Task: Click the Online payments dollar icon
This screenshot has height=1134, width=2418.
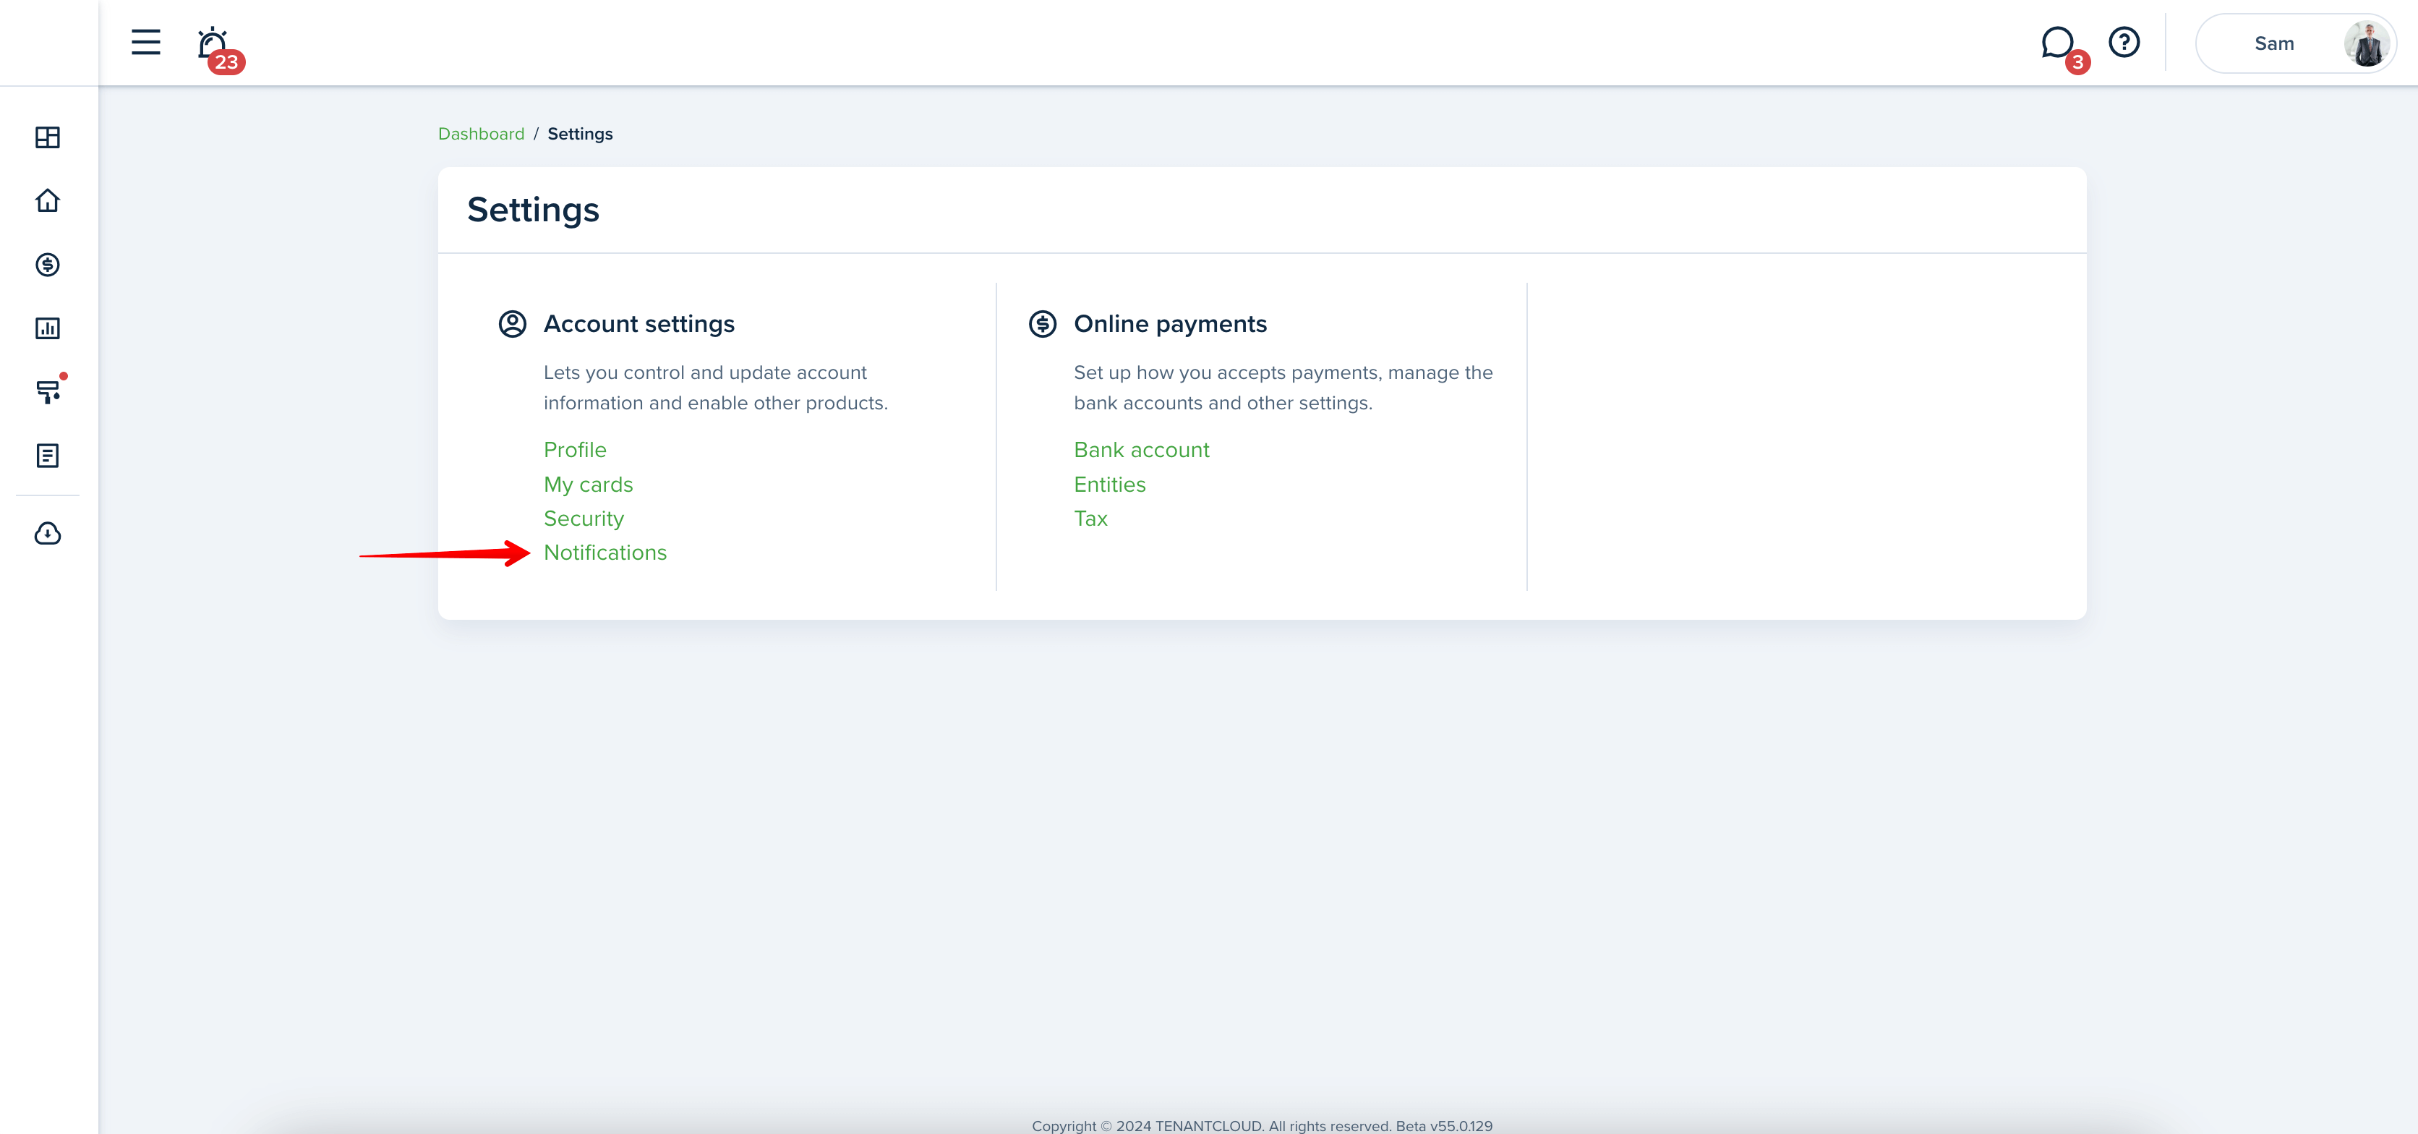Action: (1043, 324)
